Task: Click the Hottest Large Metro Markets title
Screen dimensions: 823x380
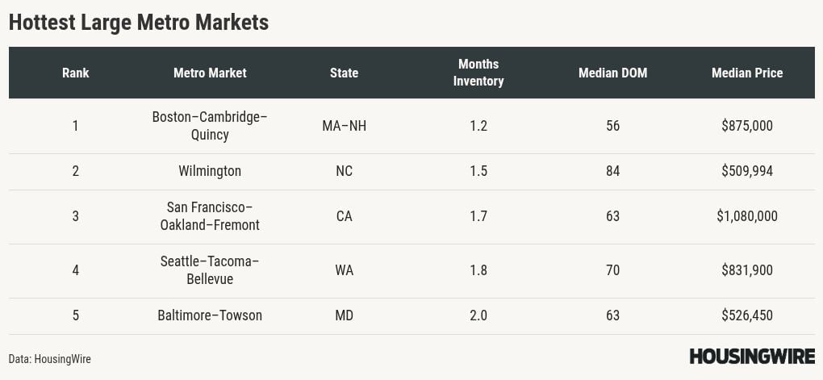Action: (139, 23)
